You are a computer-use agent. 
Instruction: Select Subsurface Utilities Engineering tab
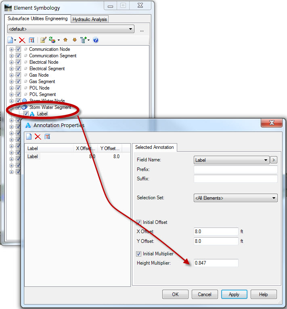(38, 19)
